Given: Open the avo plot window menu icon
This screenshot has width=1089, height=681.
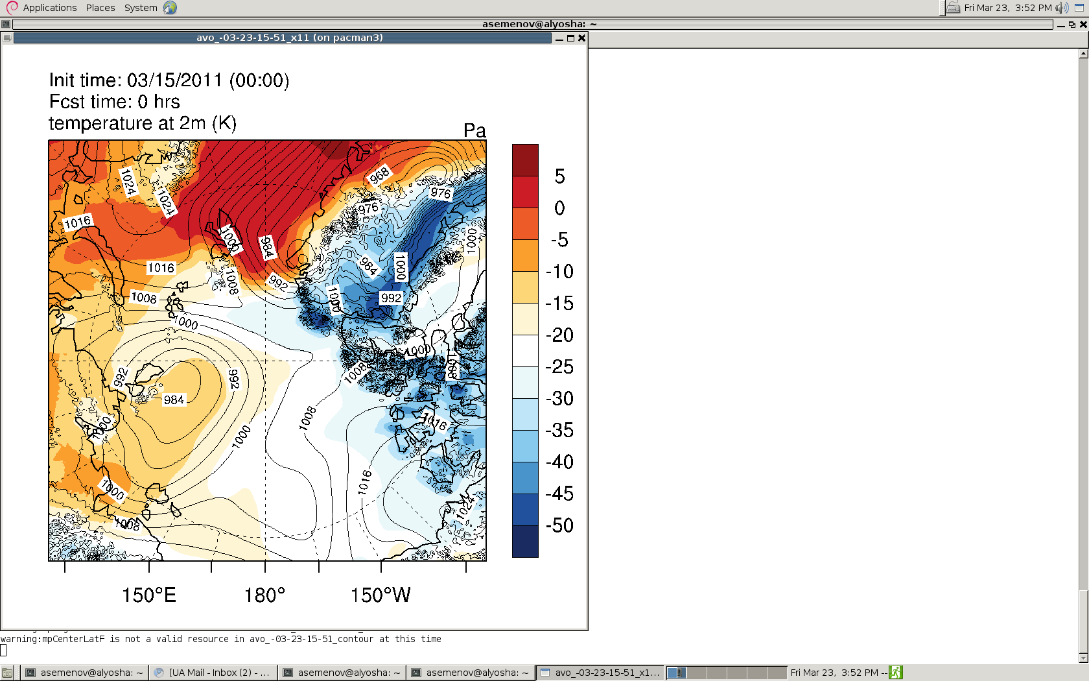Looking at the screenshot, I should click(7, 38).
